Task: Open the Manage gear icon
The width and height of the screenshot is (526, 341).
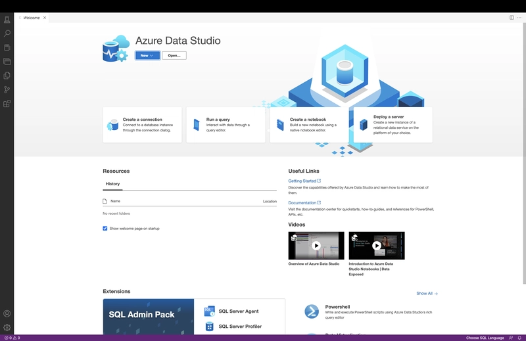Action: tap(7, 327)
